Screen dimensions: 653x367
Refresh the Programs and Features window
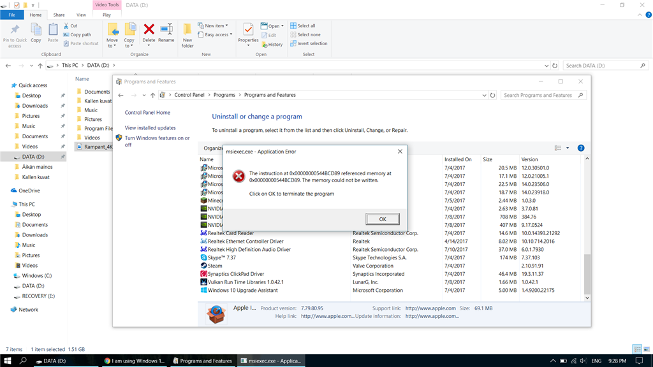click(x=493, y=96)
